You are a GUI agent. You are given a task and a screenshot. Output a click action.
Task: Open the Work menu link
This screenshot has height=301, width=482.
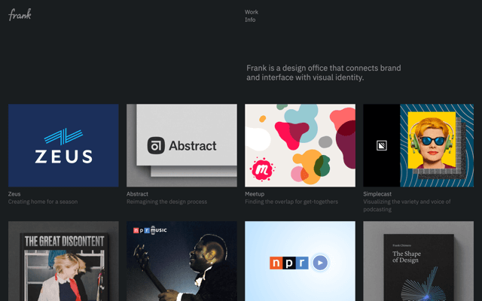(x=251, y=12)
